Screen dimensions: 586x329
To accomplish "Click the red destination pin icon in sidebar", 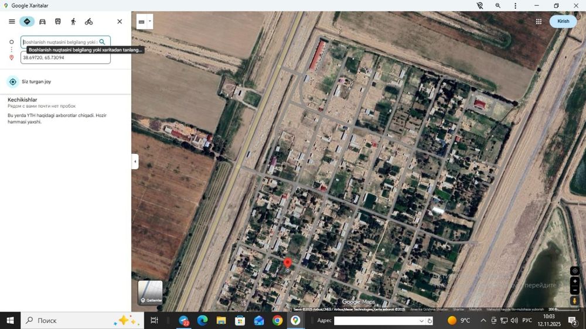I will pos(12,57).
